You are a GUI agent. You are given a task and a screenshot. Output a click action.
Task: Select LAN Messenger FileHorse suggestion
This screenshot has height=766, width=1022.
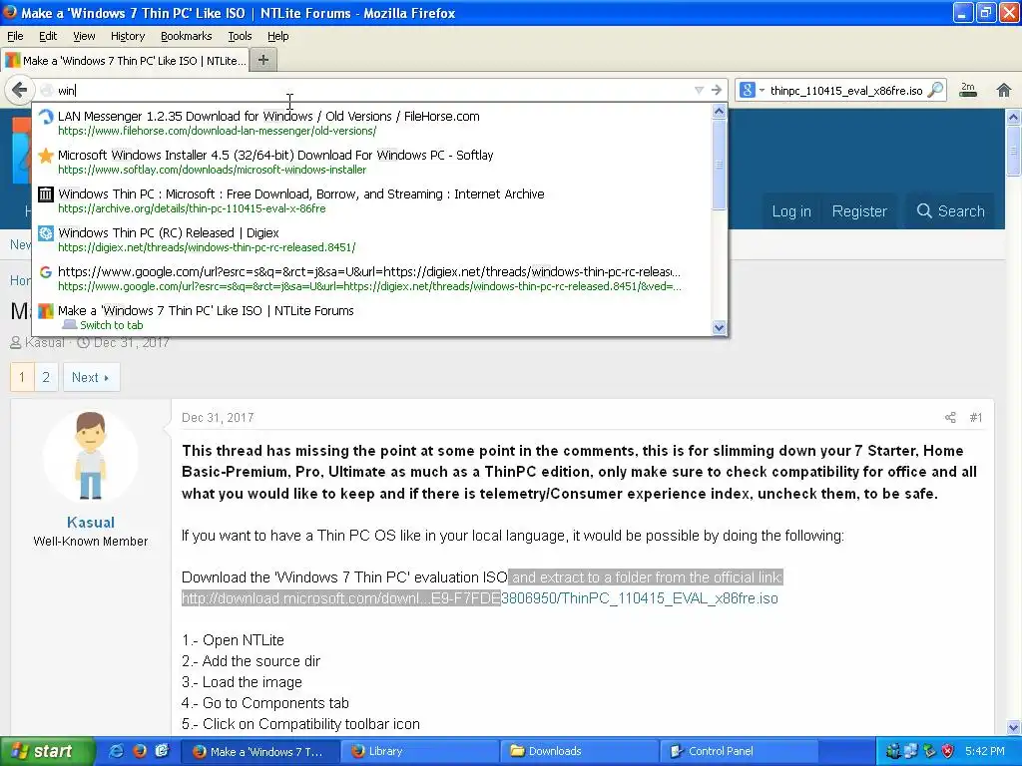tap(371, 123)
